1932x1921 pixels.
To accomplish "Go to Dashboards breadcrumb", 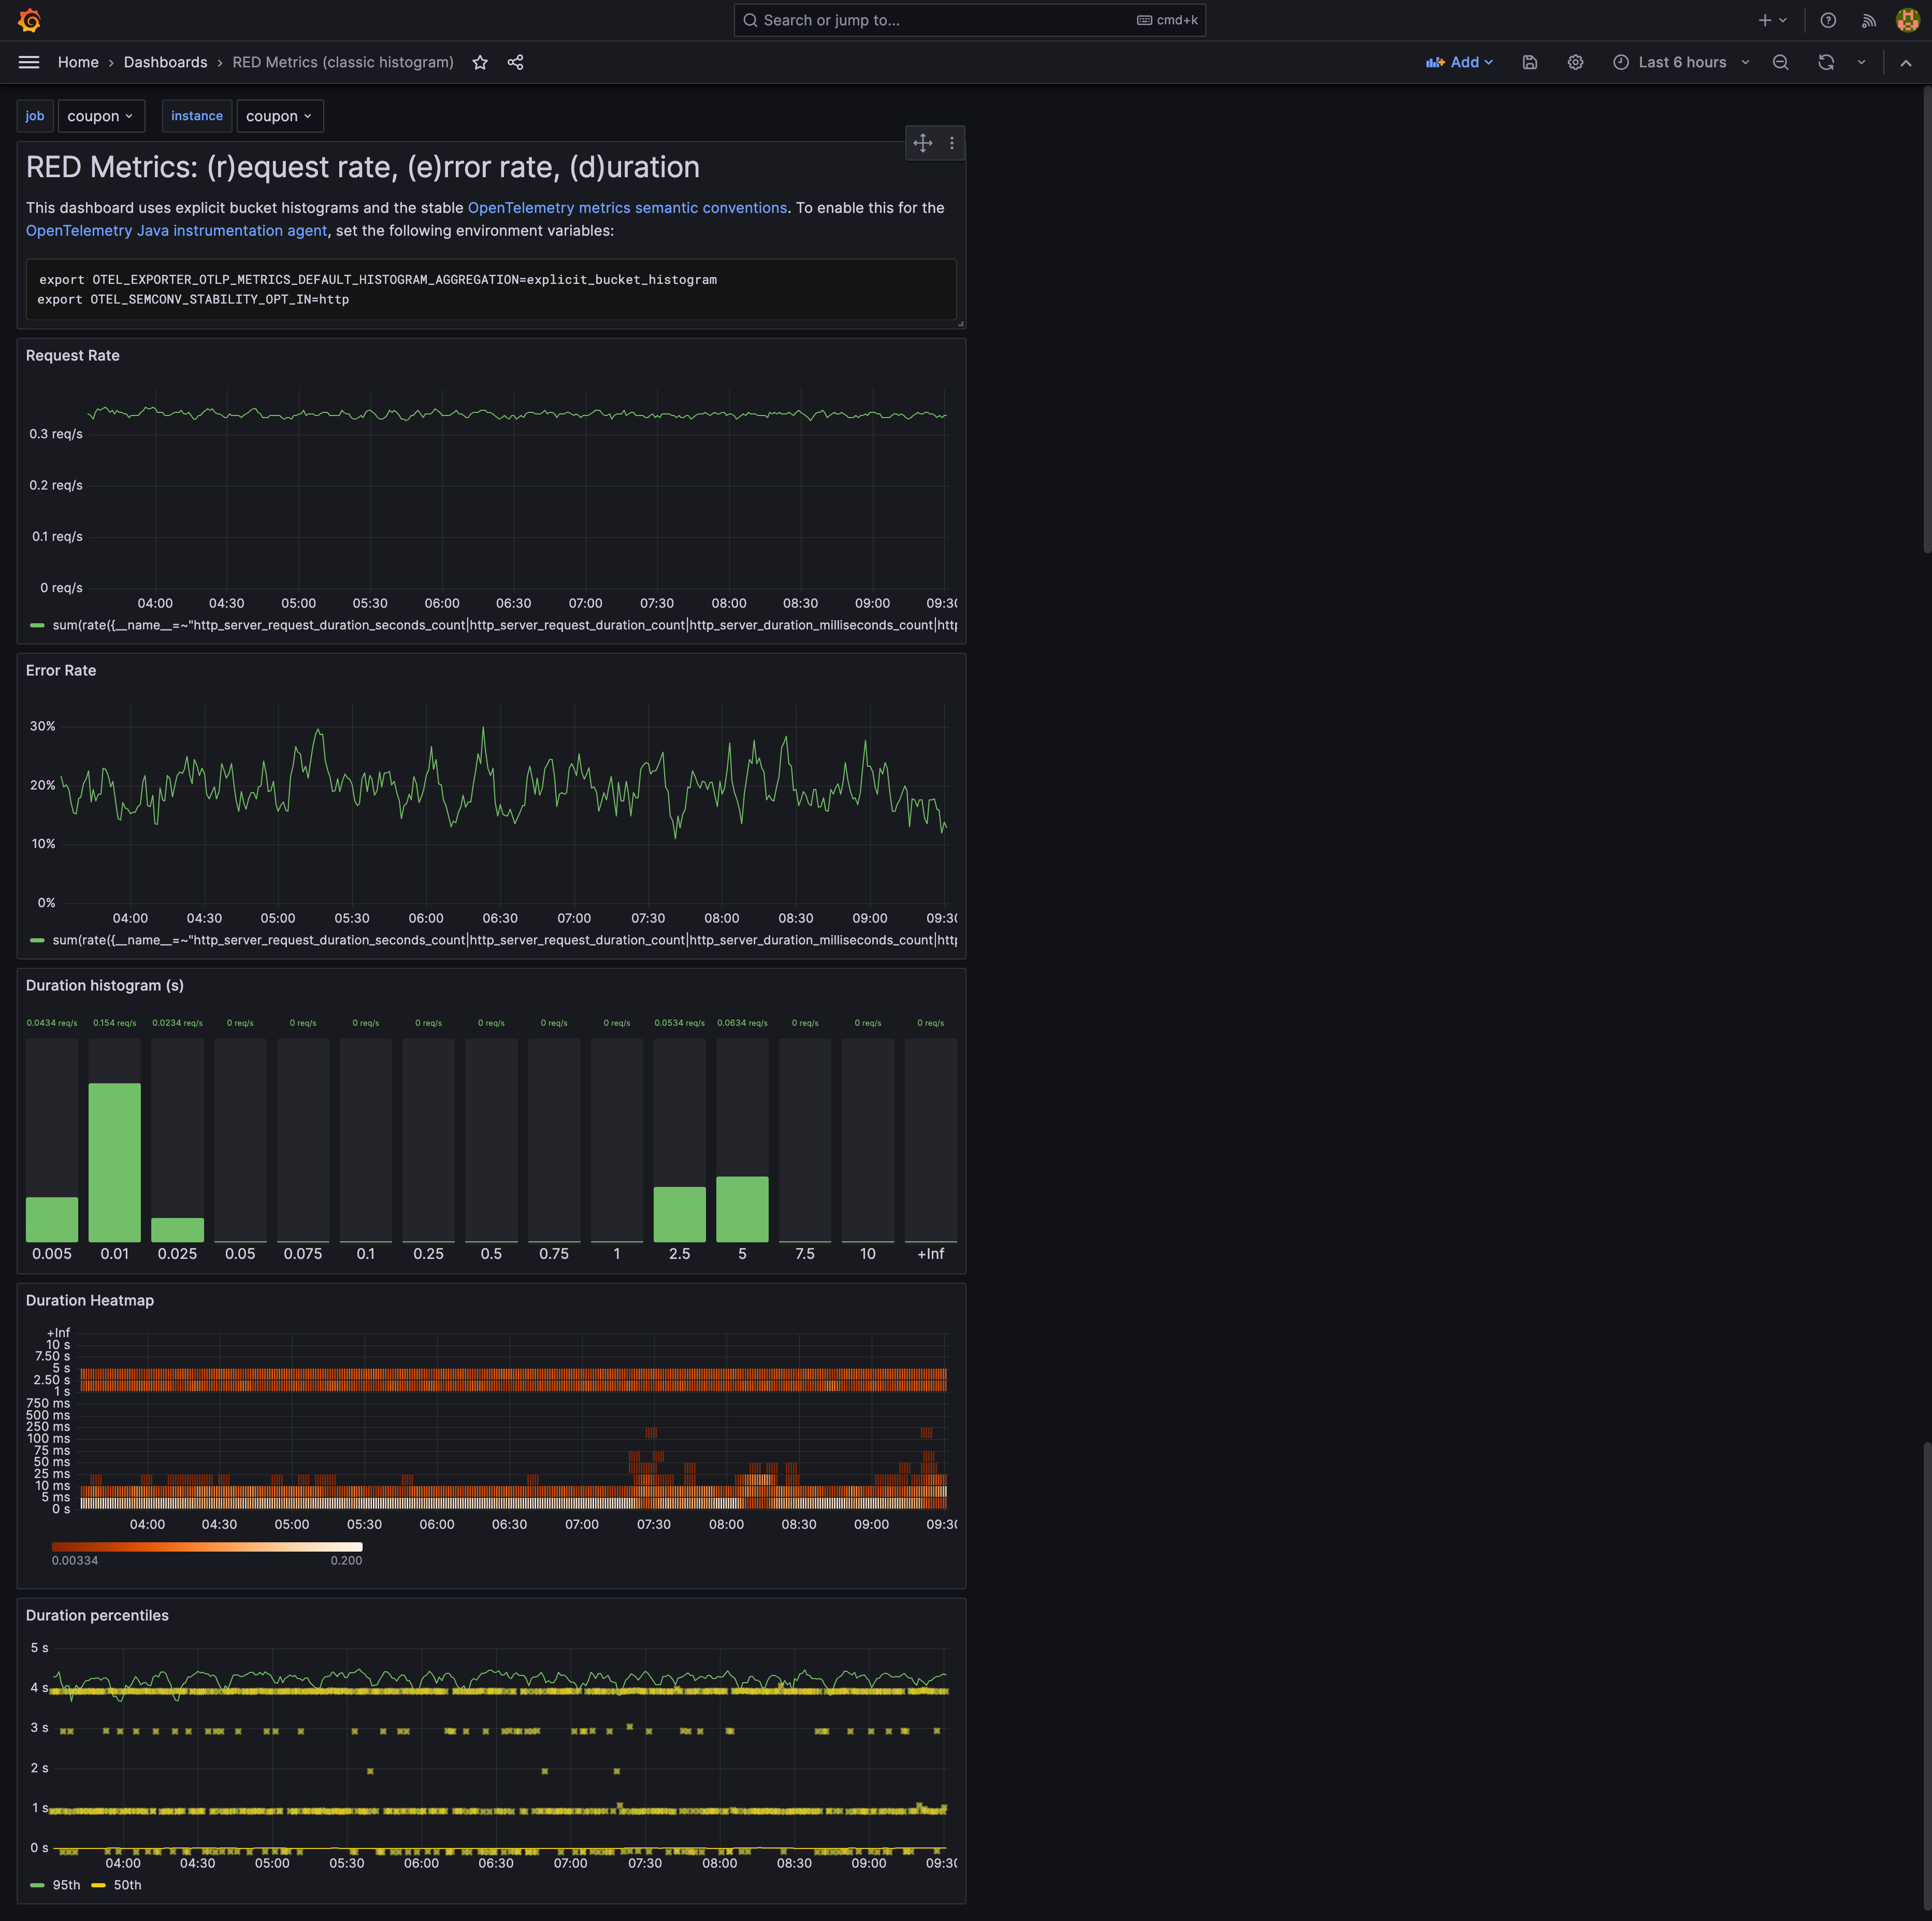I will coord(165,62).
